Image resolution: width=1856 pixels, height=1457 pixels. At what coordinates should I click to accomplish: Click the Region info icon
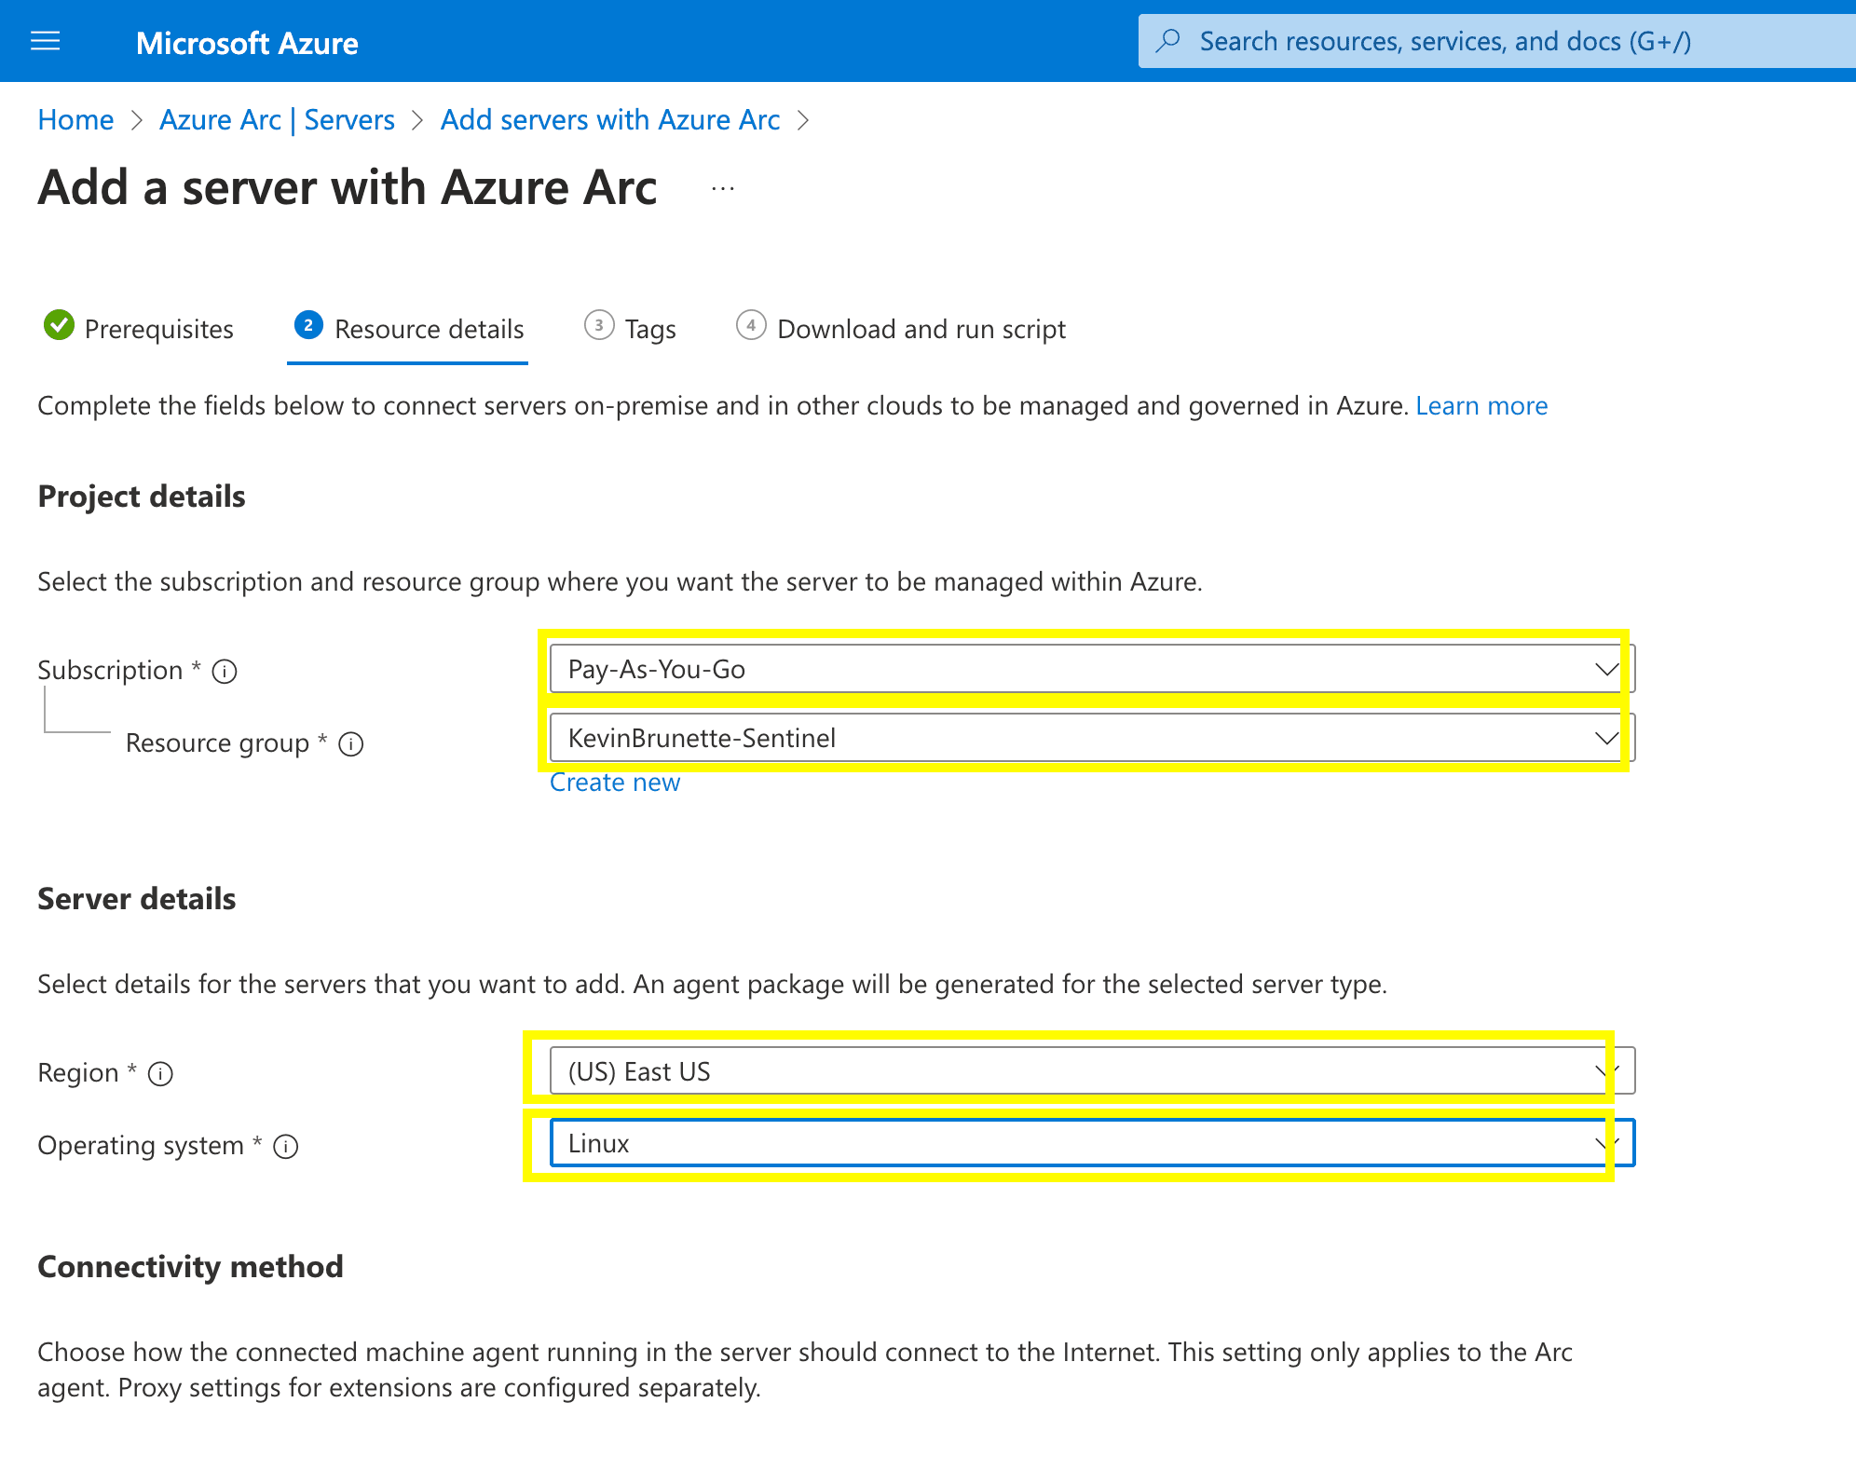point(161,1074)
